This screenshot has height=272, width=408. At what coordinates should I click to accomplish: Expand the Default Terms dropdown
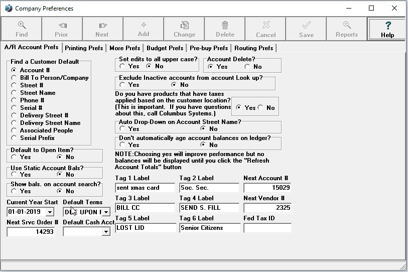[106, 212]
